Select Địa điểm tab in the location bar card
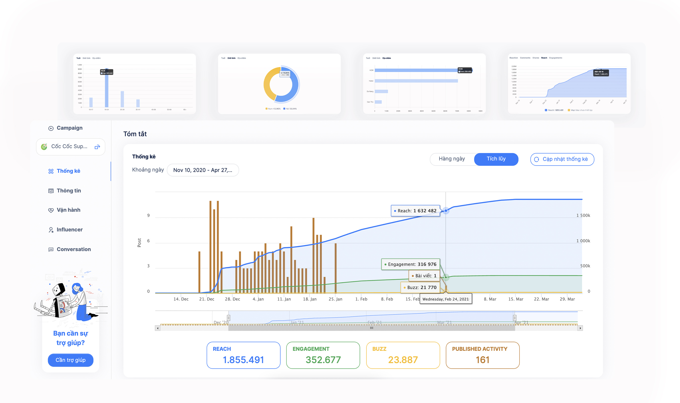The width and height of the screenshot is (680, 403). (x=387, y=58)
